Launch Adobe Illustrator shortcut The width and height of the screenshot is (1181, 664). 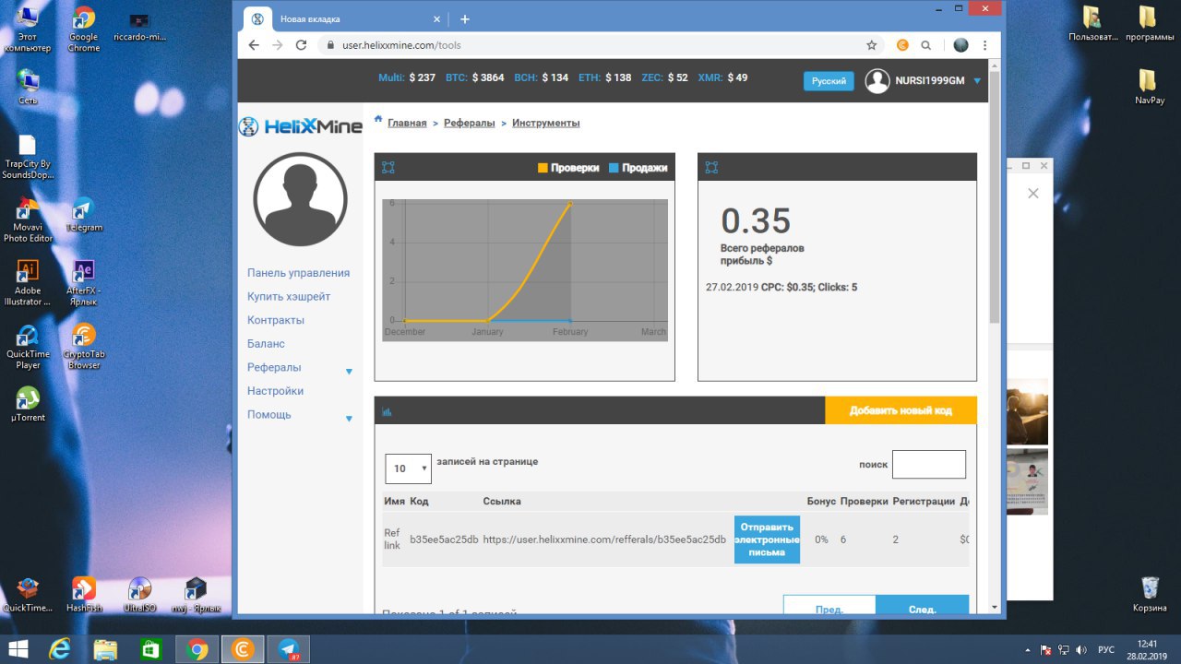pyautogui.click(x=28, y=282)
